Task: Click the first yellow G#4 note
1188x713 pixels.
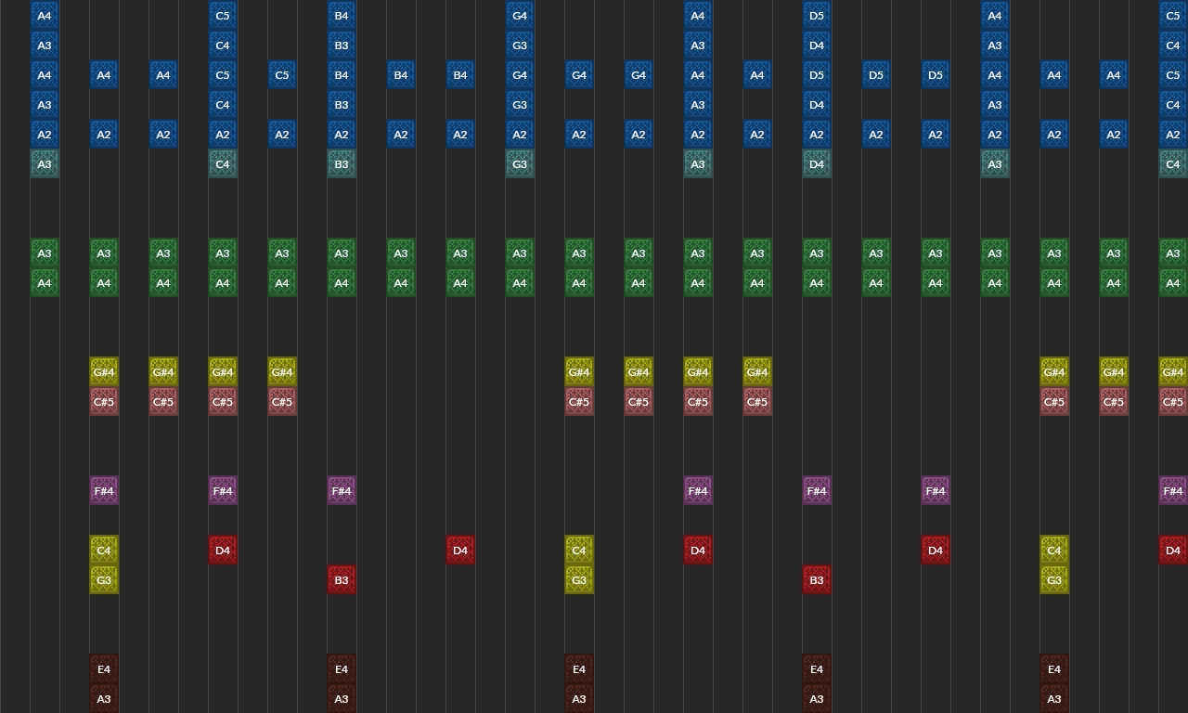Action: 104,372
